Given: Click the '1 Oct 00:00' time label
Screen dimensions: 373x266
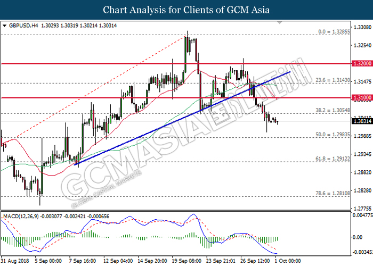Looking at the screenshot, I should (x=287, y=261).
